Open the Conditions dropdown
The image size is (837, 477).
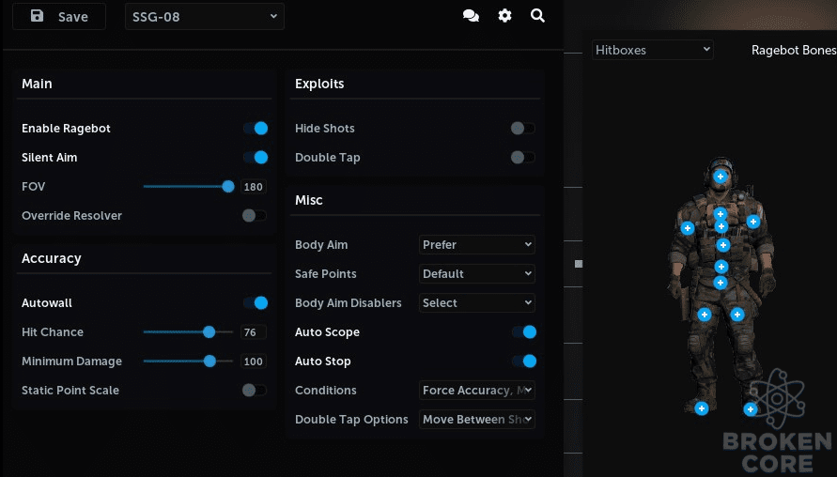(476, 390)
